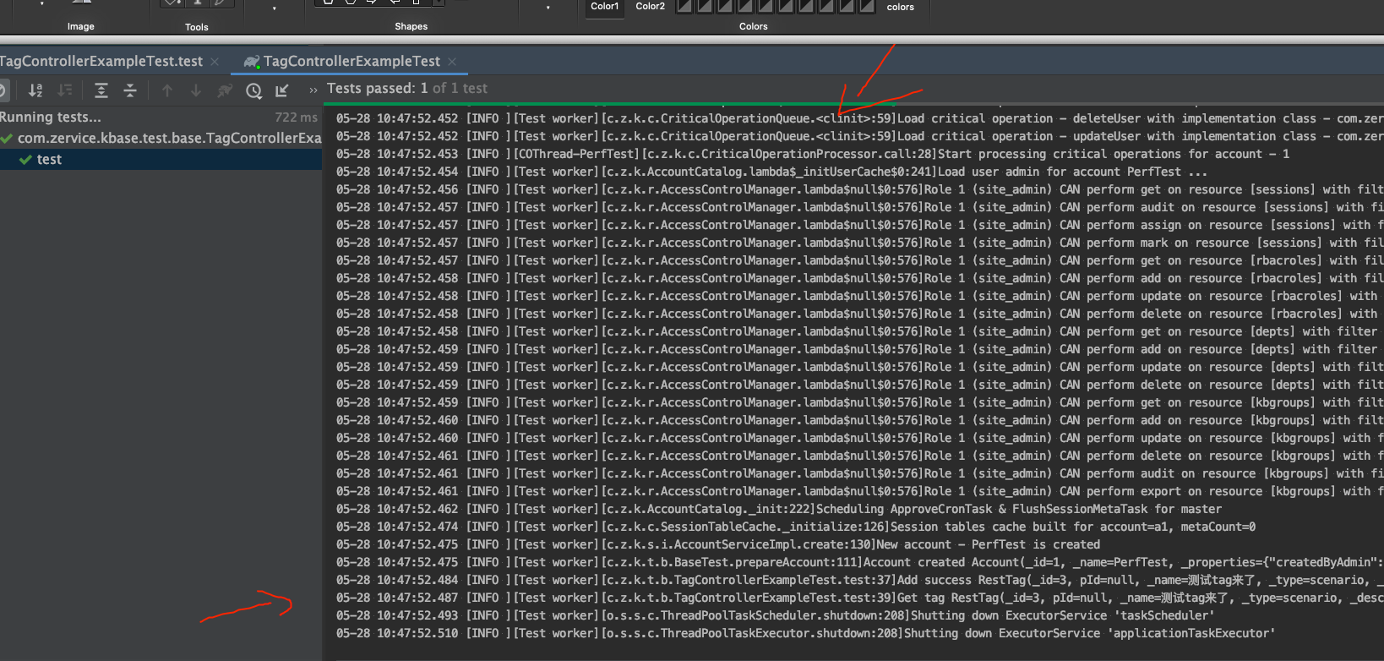Select the 'test' method row

pyautogui.click(x=161, y=159)
